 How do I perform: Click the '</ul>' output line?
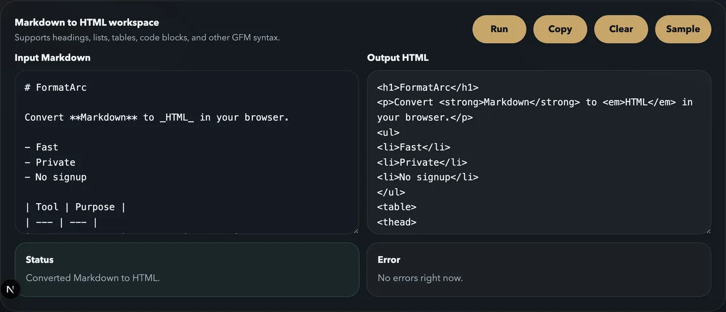tap(391, 192)
